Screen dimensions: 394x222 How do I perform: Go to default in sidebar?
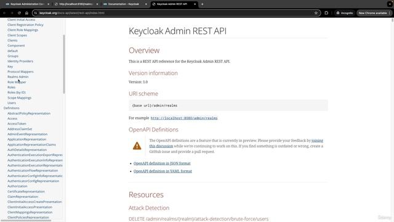click(12, 51)
